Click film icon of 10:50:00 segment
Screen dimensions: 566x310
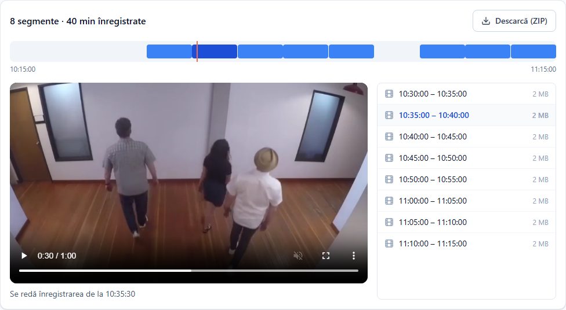pyautogui.click(x=389, y=179)
